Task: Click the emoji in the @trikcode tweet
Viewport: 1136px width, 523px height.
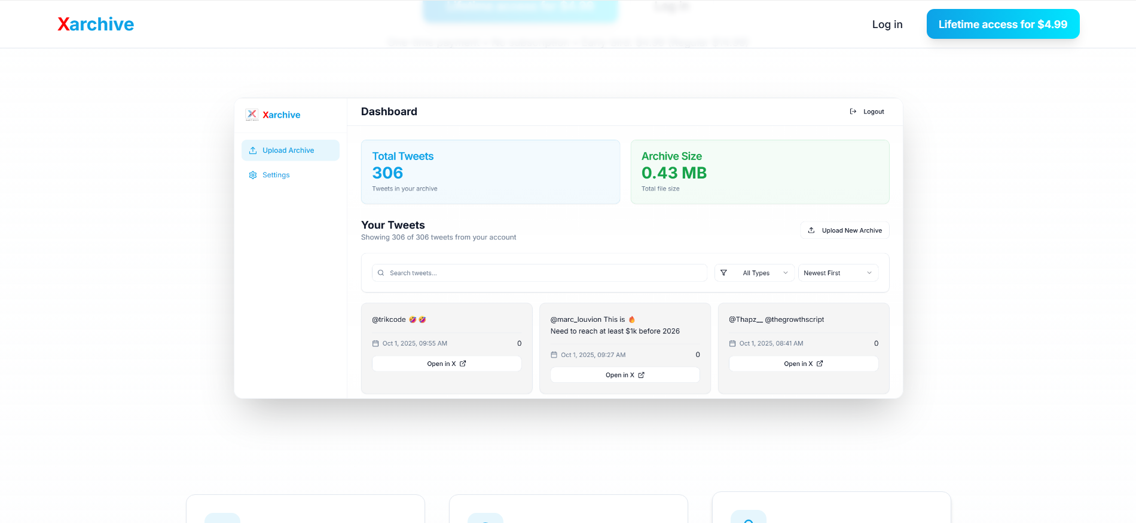Action: pos(417,319)
